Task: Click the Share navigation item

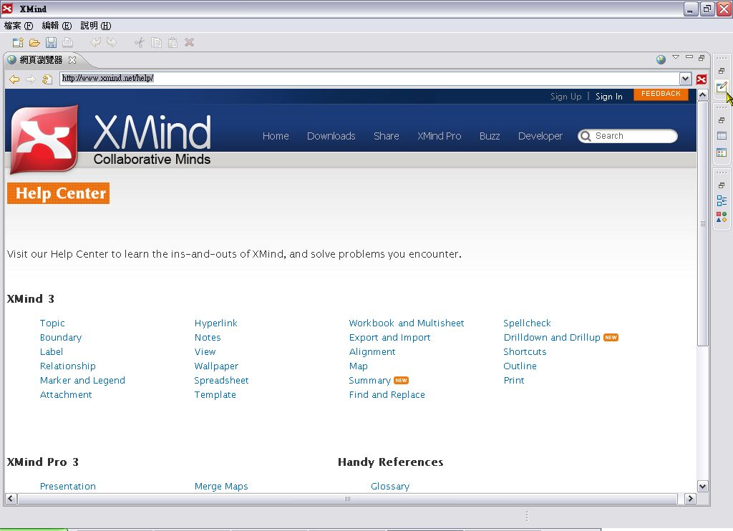Action: tap(386, 136)
